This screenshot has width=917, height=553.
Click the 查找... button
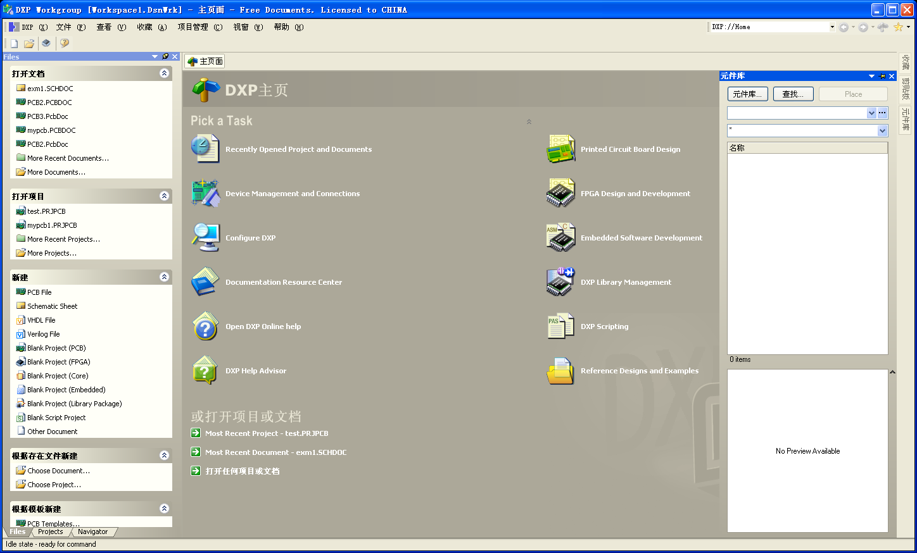click(793, 94)
